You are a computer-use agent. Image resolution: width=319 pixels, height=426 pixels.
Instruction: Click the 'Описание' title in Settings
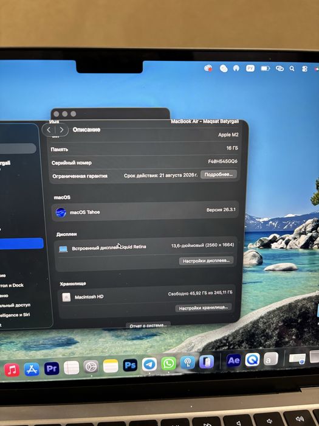point(86,130)
